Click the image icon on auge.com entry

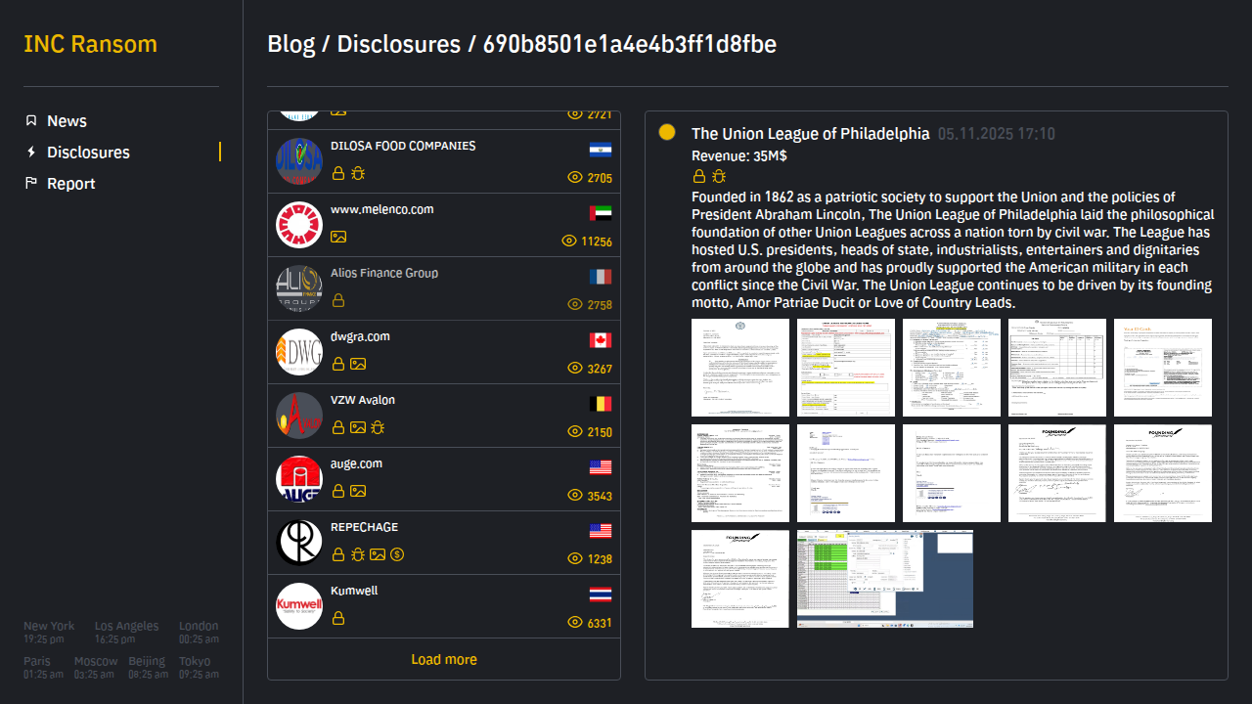click(358, 491)
